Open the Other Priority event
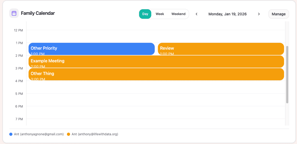This screenshot has width=297, height=144. pos(92,49)
